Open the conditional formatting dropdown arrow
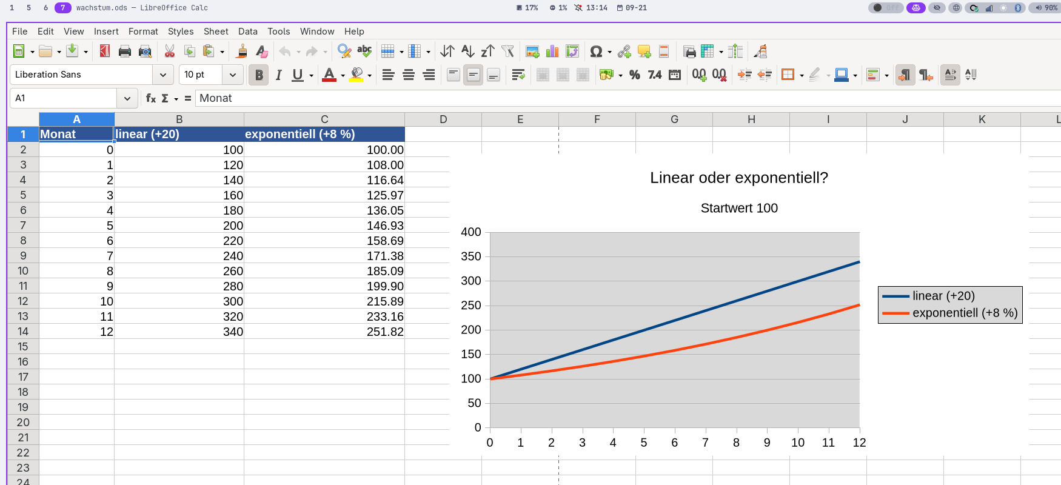The width and height of the screenshot is (1061, 485). pos(886,75)
